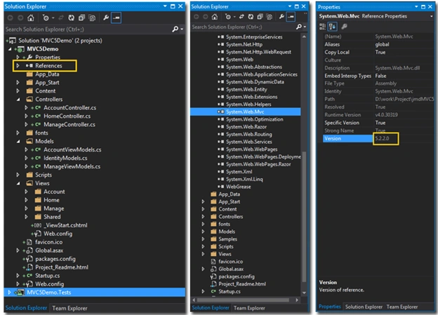Image resolution: width=438 pixels, height=315 pixels.
Task: Select HomeController.cs in the Controllers folder
Action: (67, 116)
